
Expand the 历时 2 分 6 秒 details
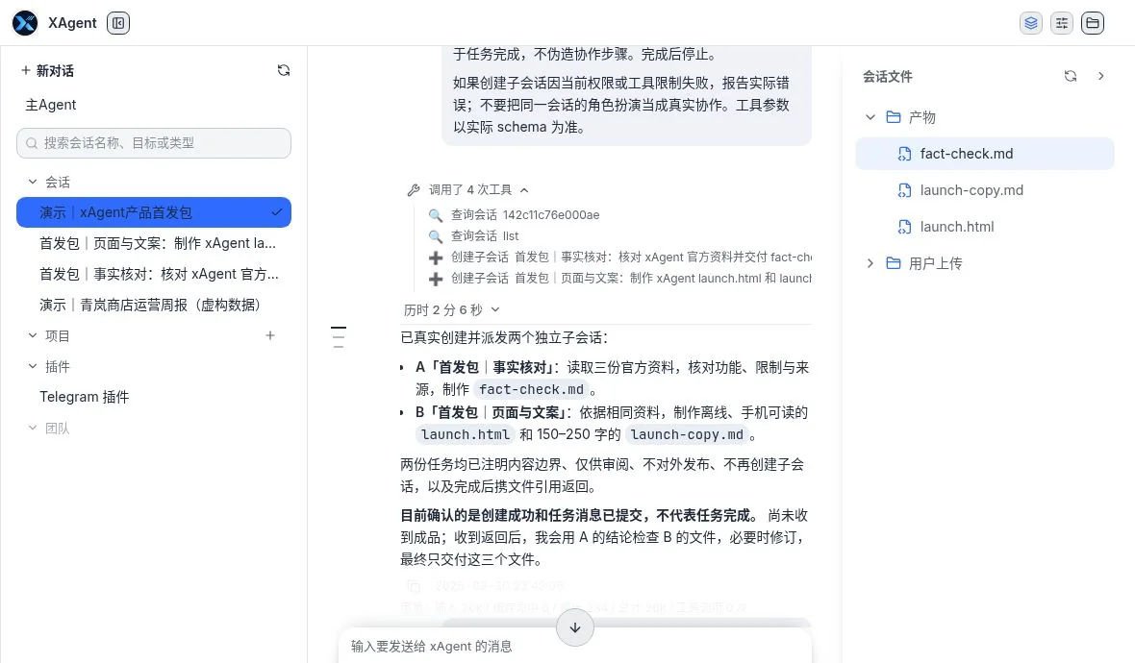click(452, 310)
